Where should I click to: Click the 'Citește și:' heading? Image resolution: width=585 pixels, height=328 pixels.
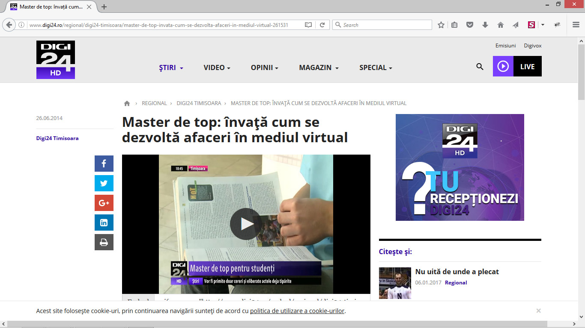(x=395, y=252)
